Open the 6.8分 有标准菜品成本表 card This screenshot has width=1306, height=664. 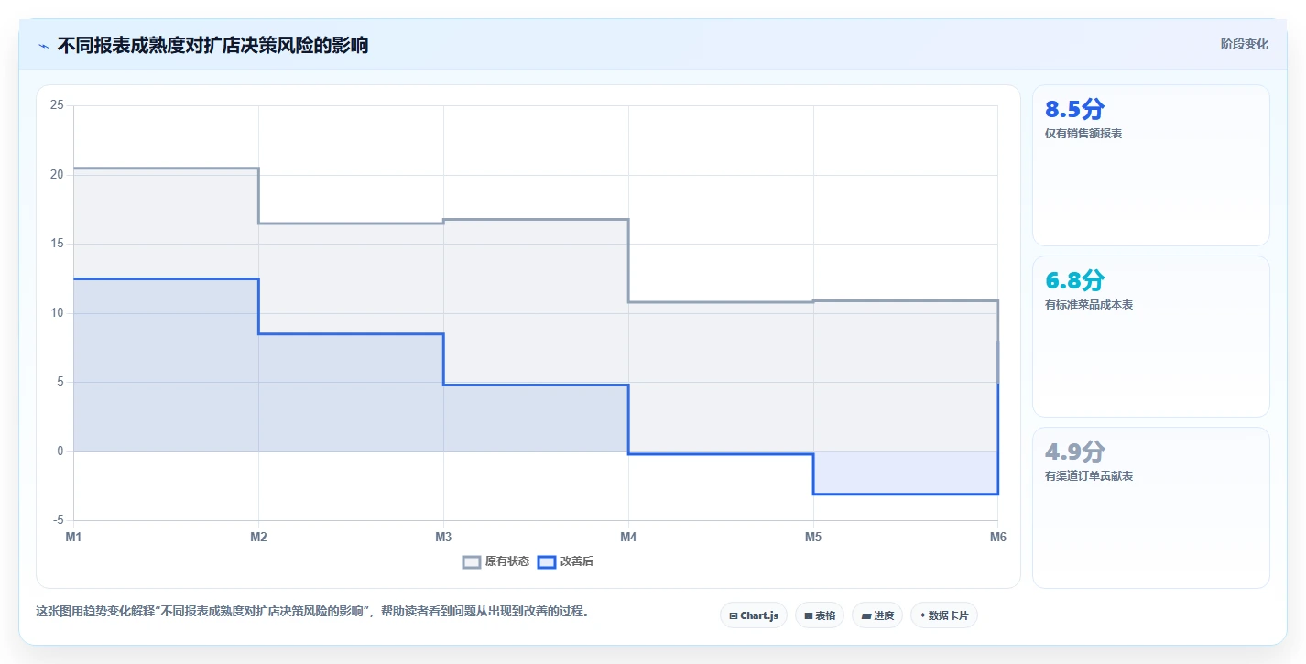coord(1151,337)
